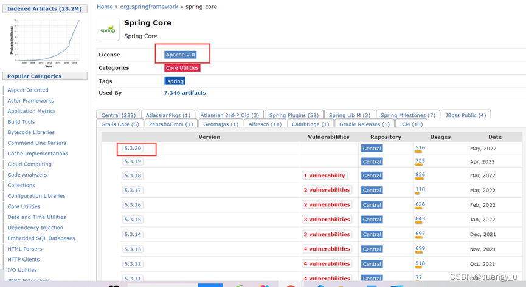Open 110 usages of version 5.3.17
Viewport: 526px width, 287px height.
(420, 189)
